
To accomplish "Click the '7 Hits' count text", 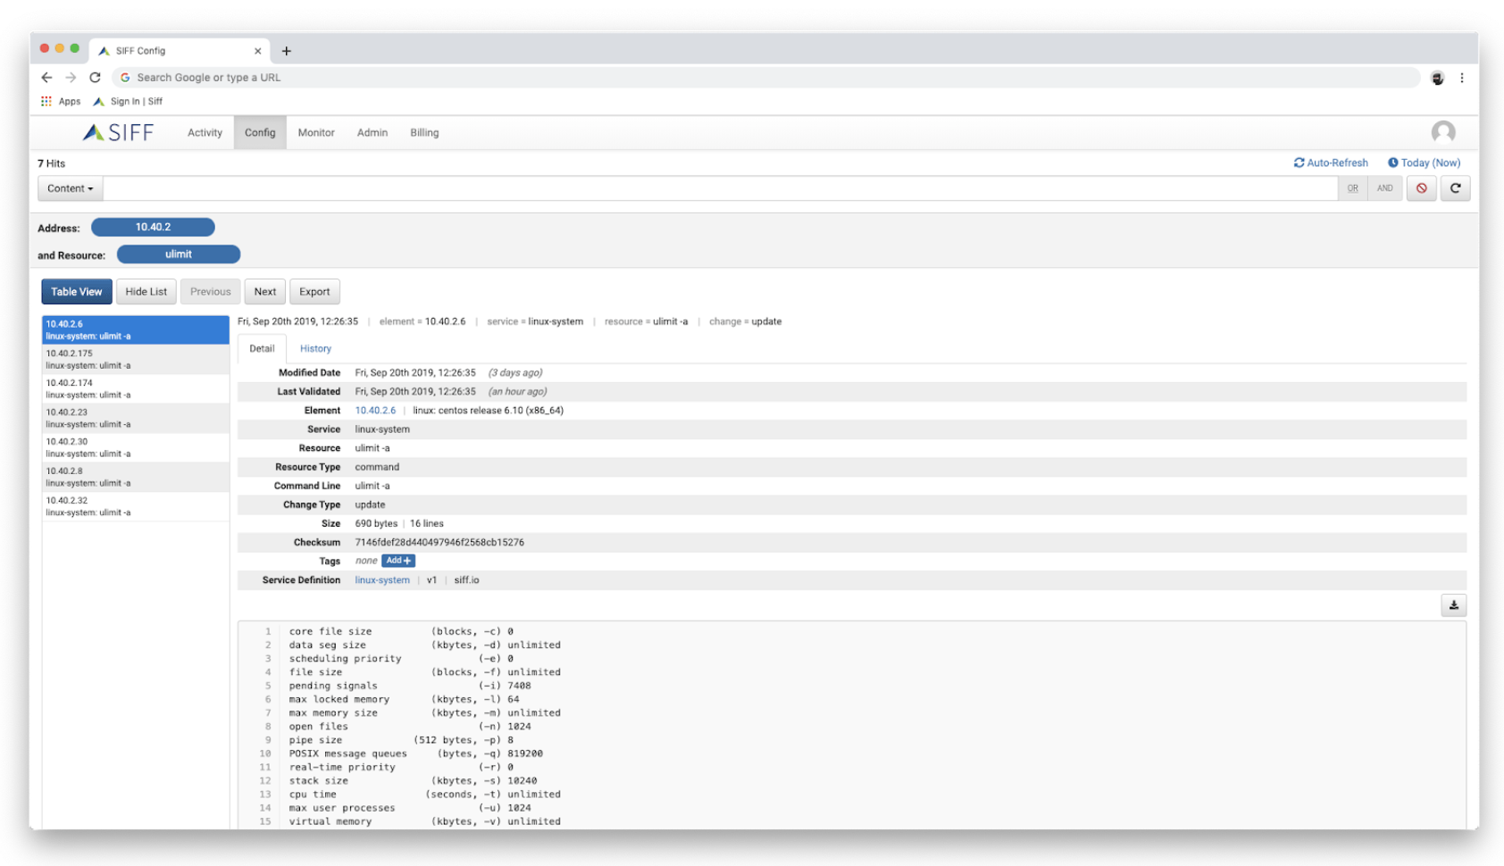I will [x=51, y=163].
